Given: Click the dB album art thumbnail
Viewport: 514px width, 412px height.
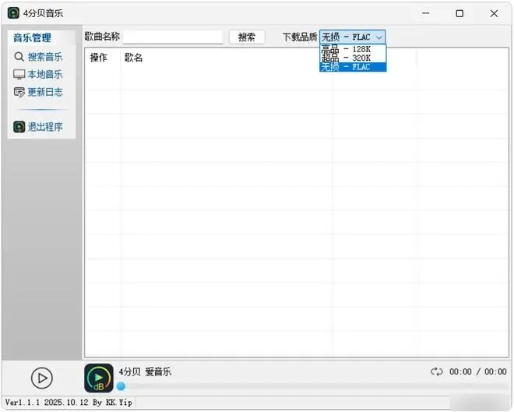Looking at the screenshot, I should [x=99, y=378].
